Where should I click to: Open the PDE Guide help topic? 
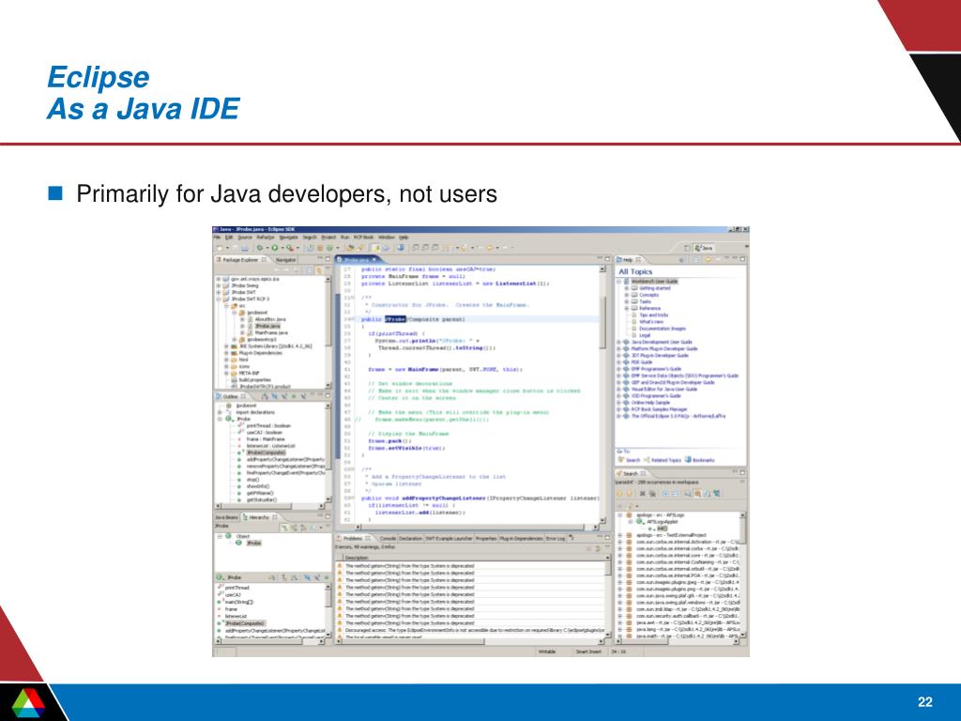coord(641,361)
